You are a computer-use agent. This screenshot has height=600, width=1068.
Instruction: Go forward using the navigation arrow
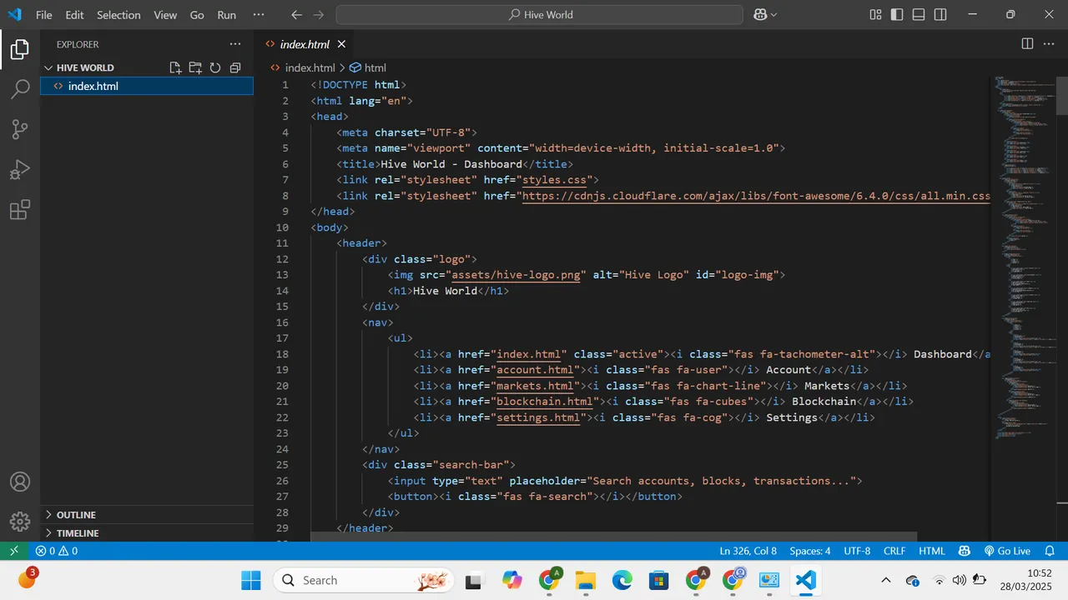pos(320,15)
